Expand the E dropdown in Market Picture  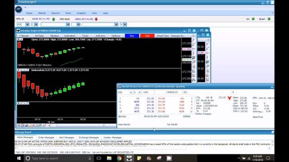[140, 92]
